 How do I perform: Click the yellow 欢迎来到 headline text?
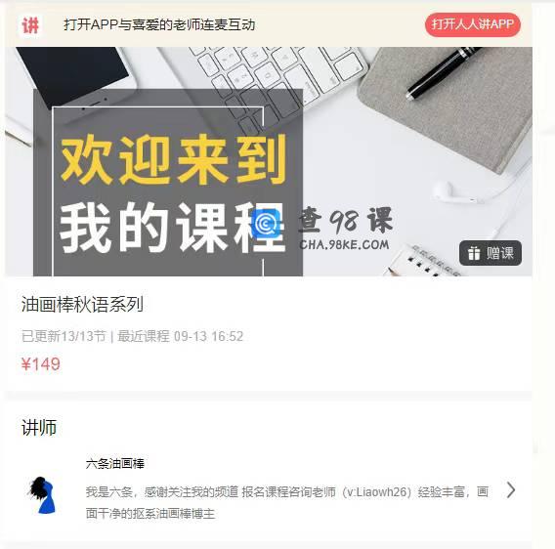point(174,159)
